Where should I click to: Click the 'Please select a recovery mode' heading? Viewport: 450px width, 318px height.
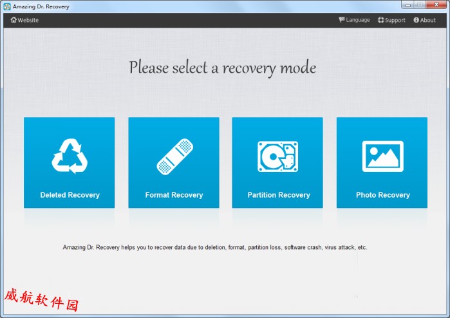[222, 68]
